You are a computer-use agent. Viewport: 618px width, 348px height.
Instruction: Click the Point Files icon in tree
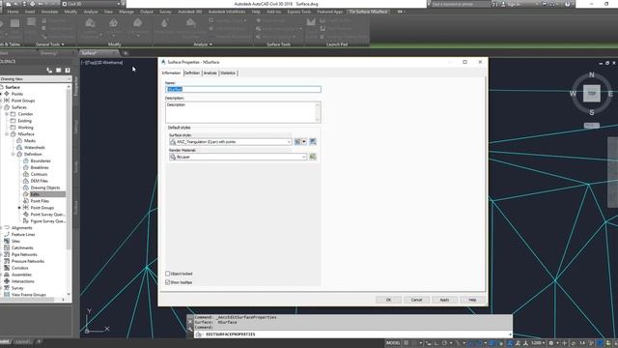pyautogui.click(x=26, y=201)
